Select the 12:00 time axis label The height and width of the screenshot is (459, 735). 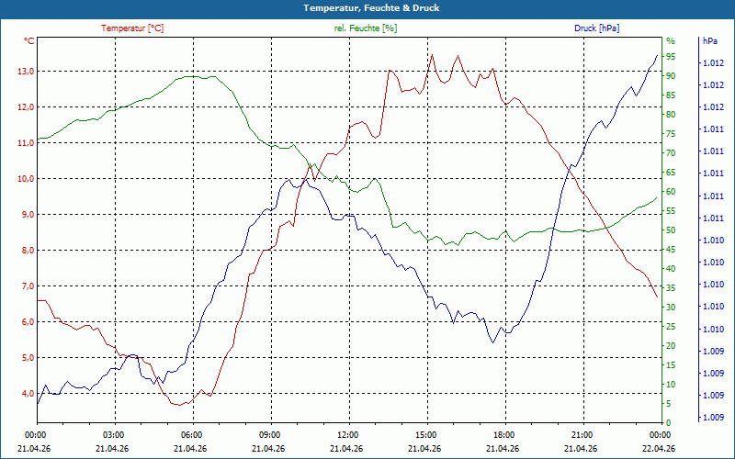point(347,434)
